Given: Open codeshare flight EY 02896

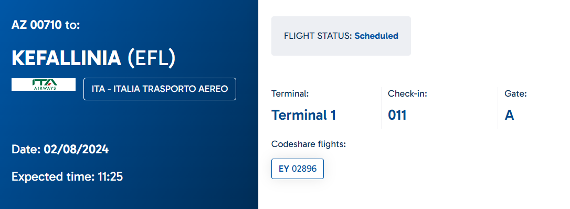Looking at the screenshot, I should [x=298, y=169].
